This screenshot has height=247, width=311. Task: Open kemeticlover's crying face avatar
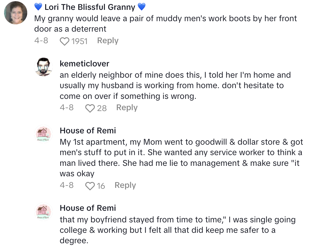43,67
